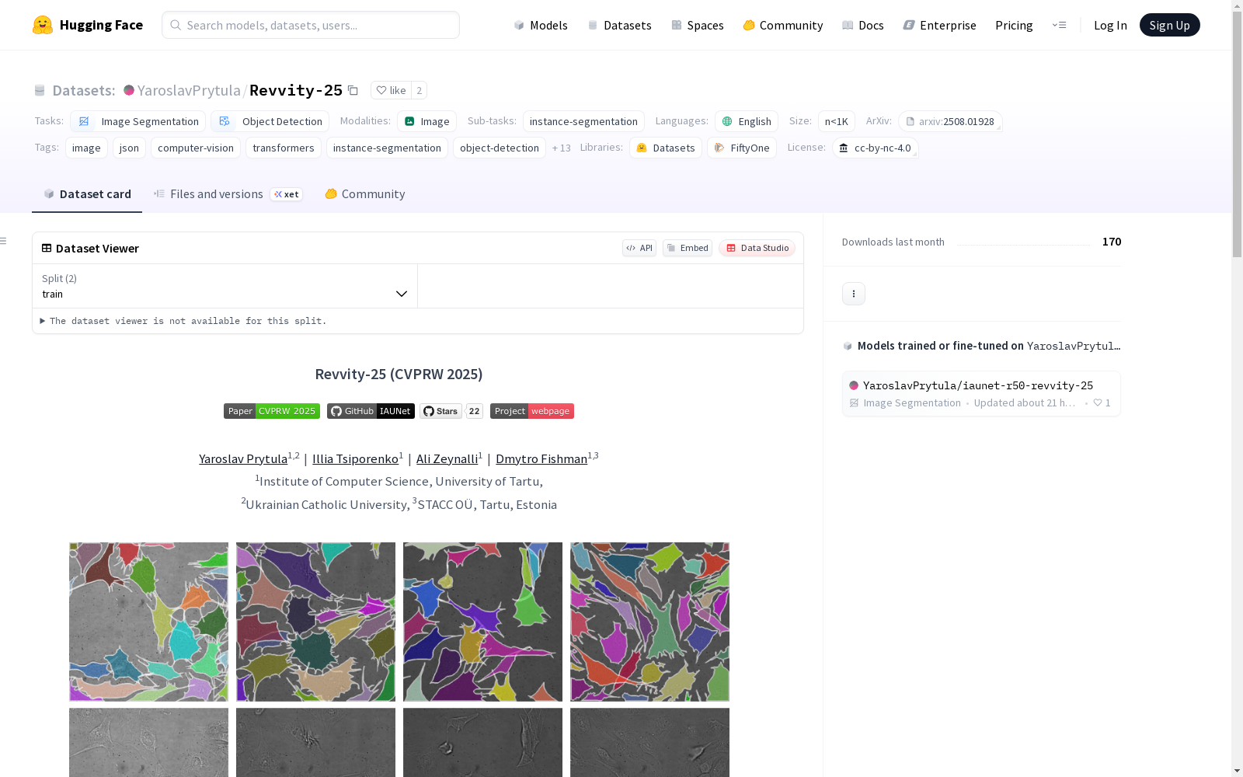The image size is (1243, 777).
Task: Click the Hugging Face logo icon
Action: 43,25
